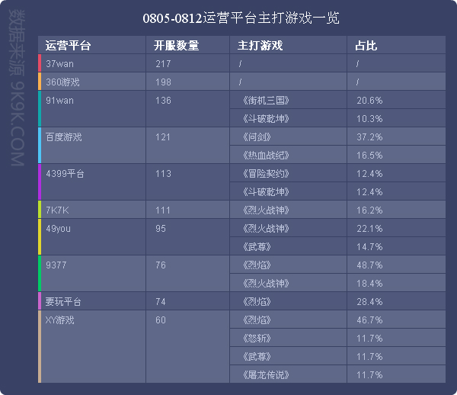Image resolution: width=457 pixels, height=395 pixels.
Task: Click the game "《街机三国》"
Action: pos(266,101)
